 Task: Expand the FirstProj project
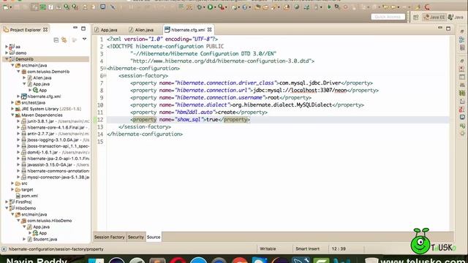7,202
